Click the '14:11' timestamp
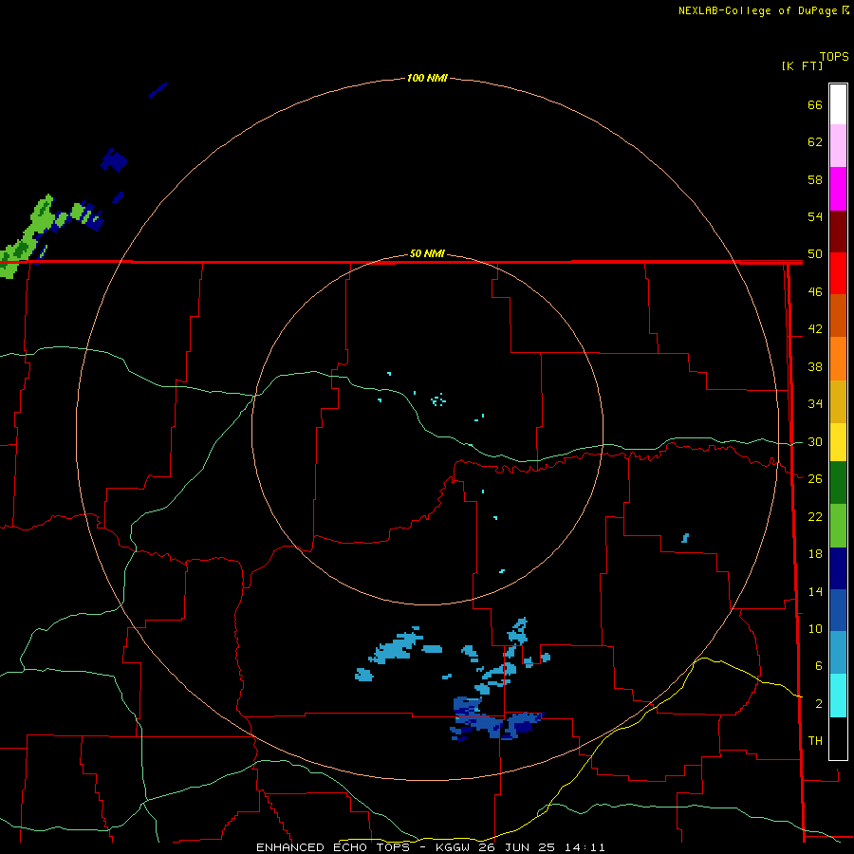The image size is (854, 854). (x=585, y=847)
